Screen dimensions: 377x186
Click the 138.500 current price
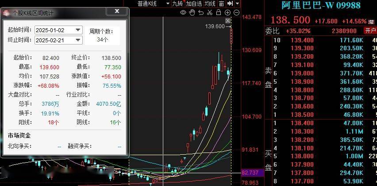click(290, 20)
